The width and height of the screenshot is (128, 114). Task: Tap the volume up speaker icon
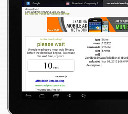[x=83, y=96]
